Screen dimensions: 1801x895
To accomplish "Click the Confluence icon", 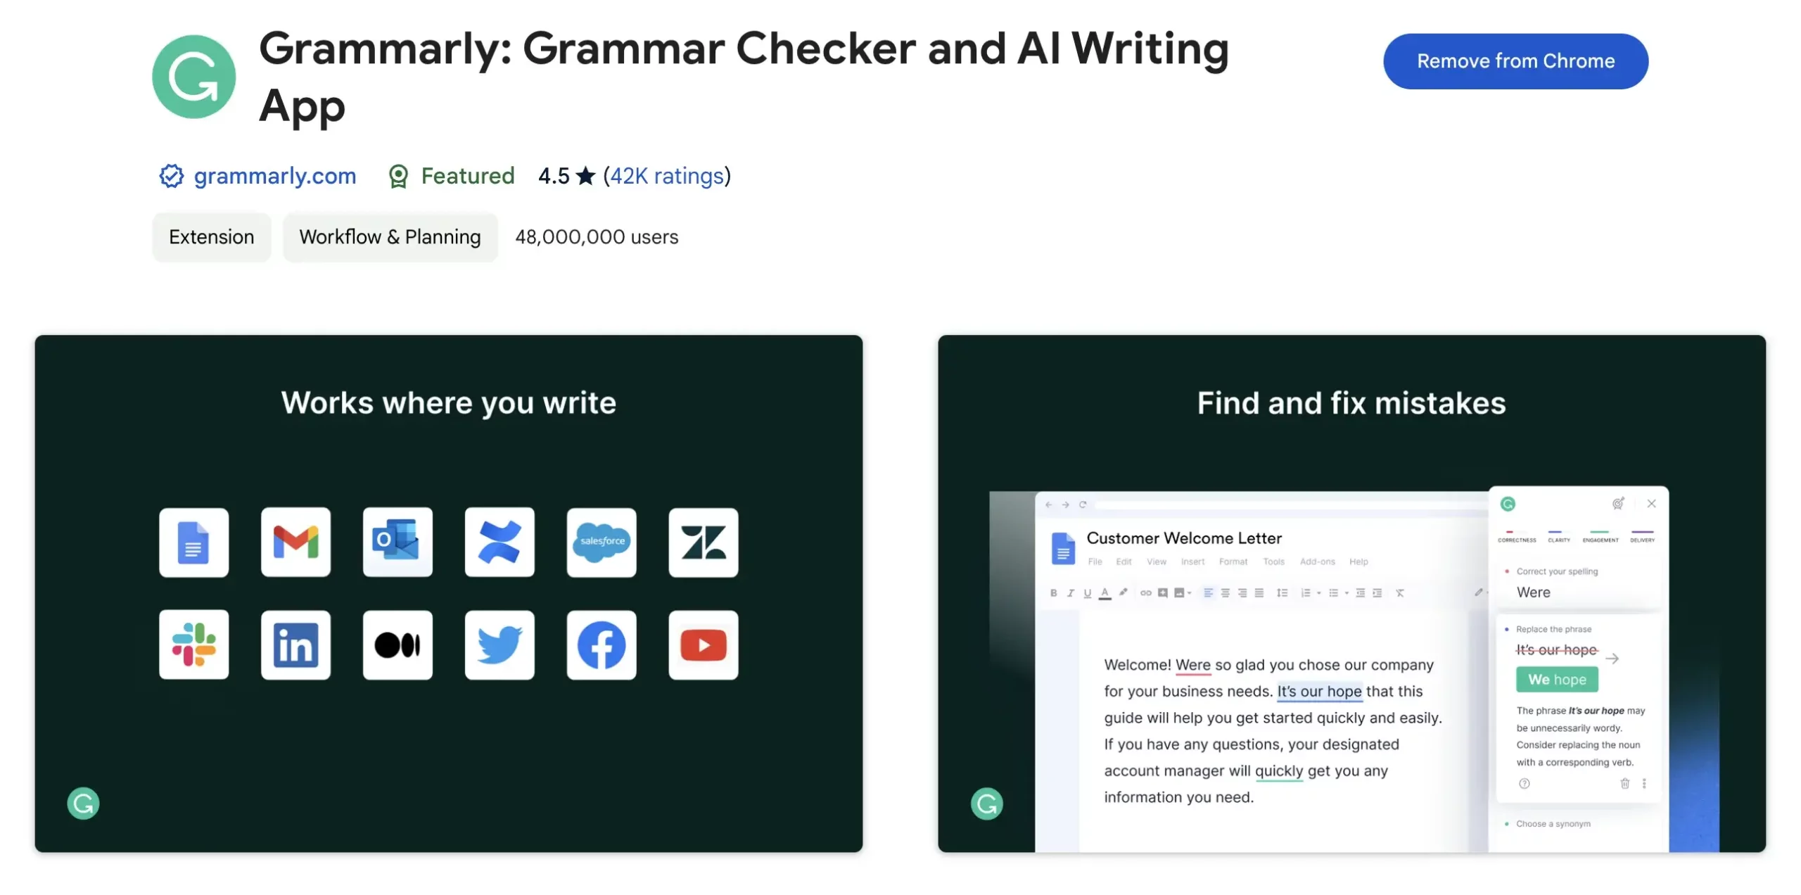I will [x=499, y=542].
